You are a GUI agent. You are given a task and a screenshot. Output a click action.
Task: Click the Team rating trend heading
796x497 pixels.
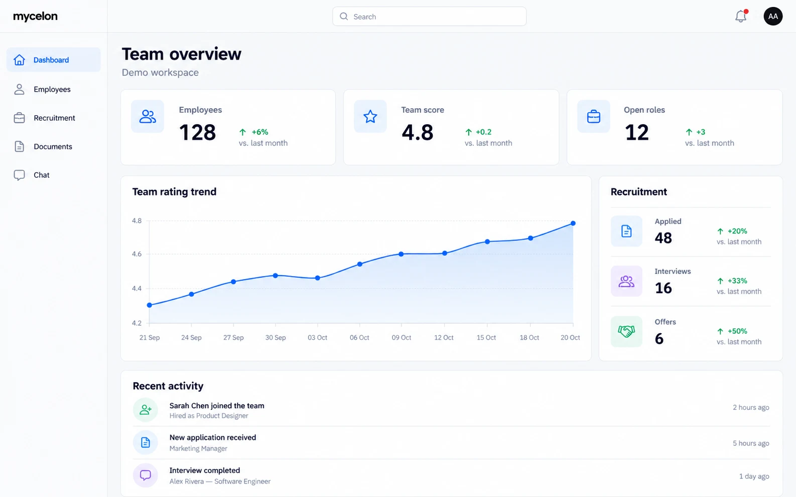point(174,192)
